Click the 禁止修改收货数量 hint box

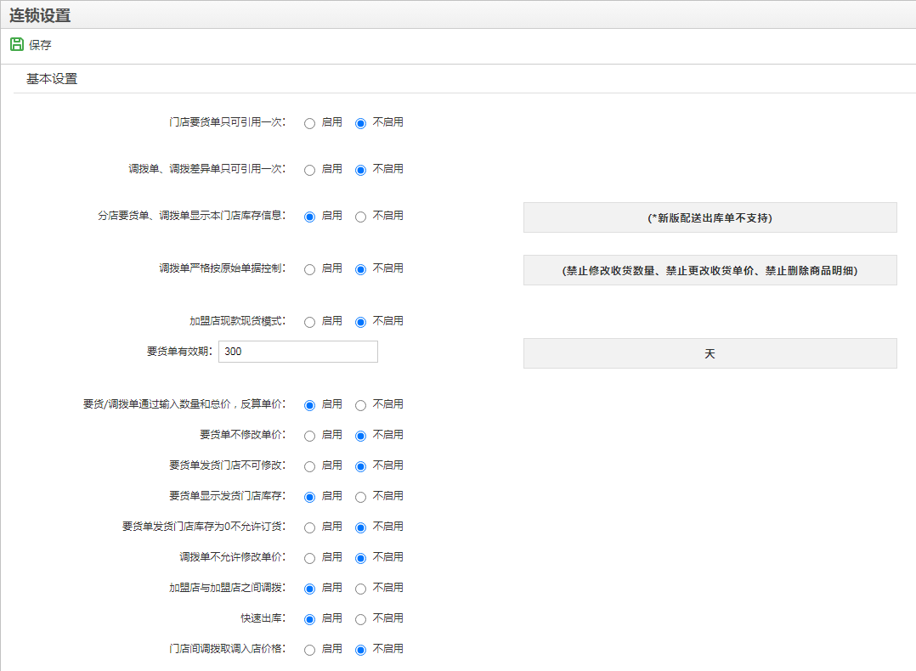click(x=710, y=270)
